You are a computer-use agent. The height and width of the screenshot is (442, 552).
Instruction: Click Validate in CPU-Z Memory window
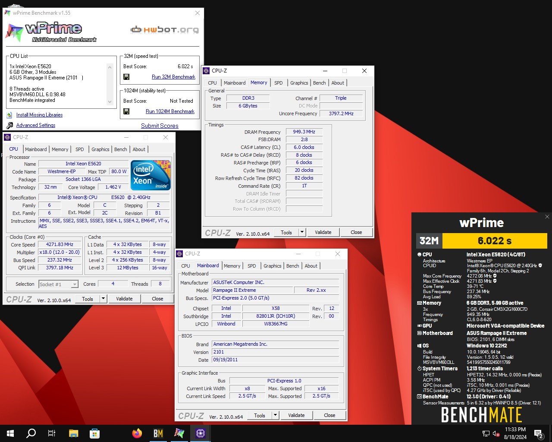tap(323, 232)
